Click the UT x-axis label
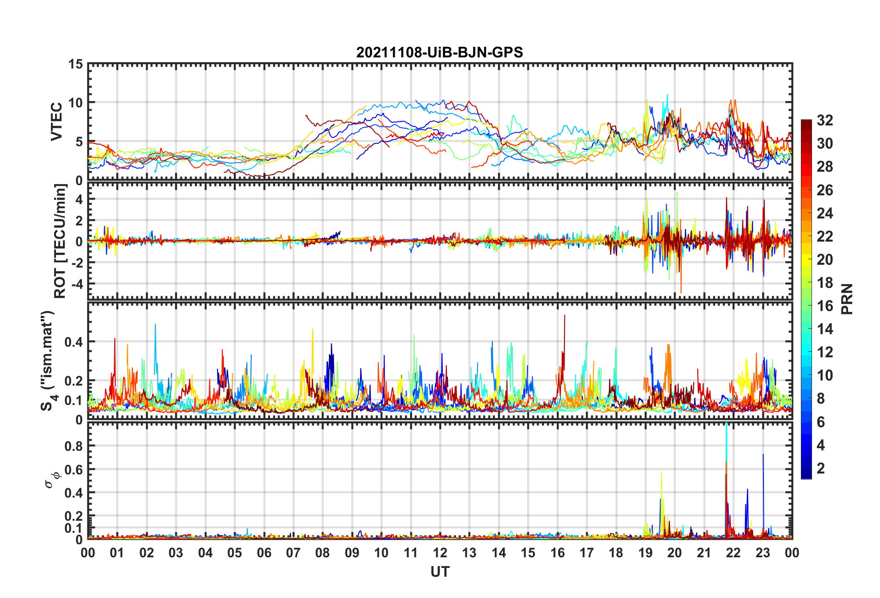This screenshot has width=880, height=598. click(x=440, y=572)
